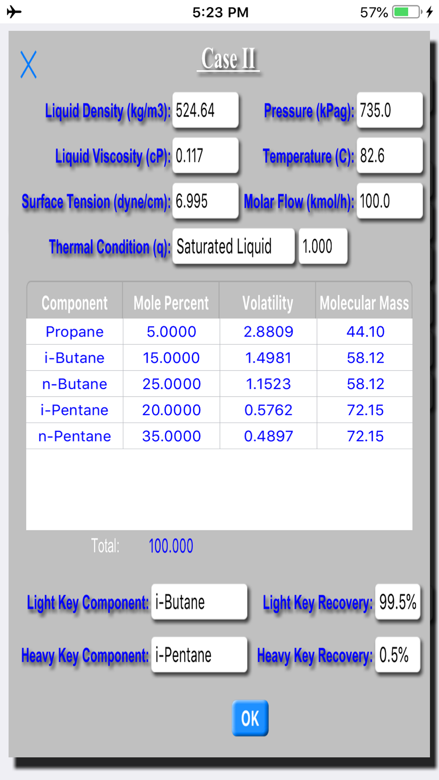The image size is (439, 780).
Task: Tap the Case II title
Action: [228, 59]
